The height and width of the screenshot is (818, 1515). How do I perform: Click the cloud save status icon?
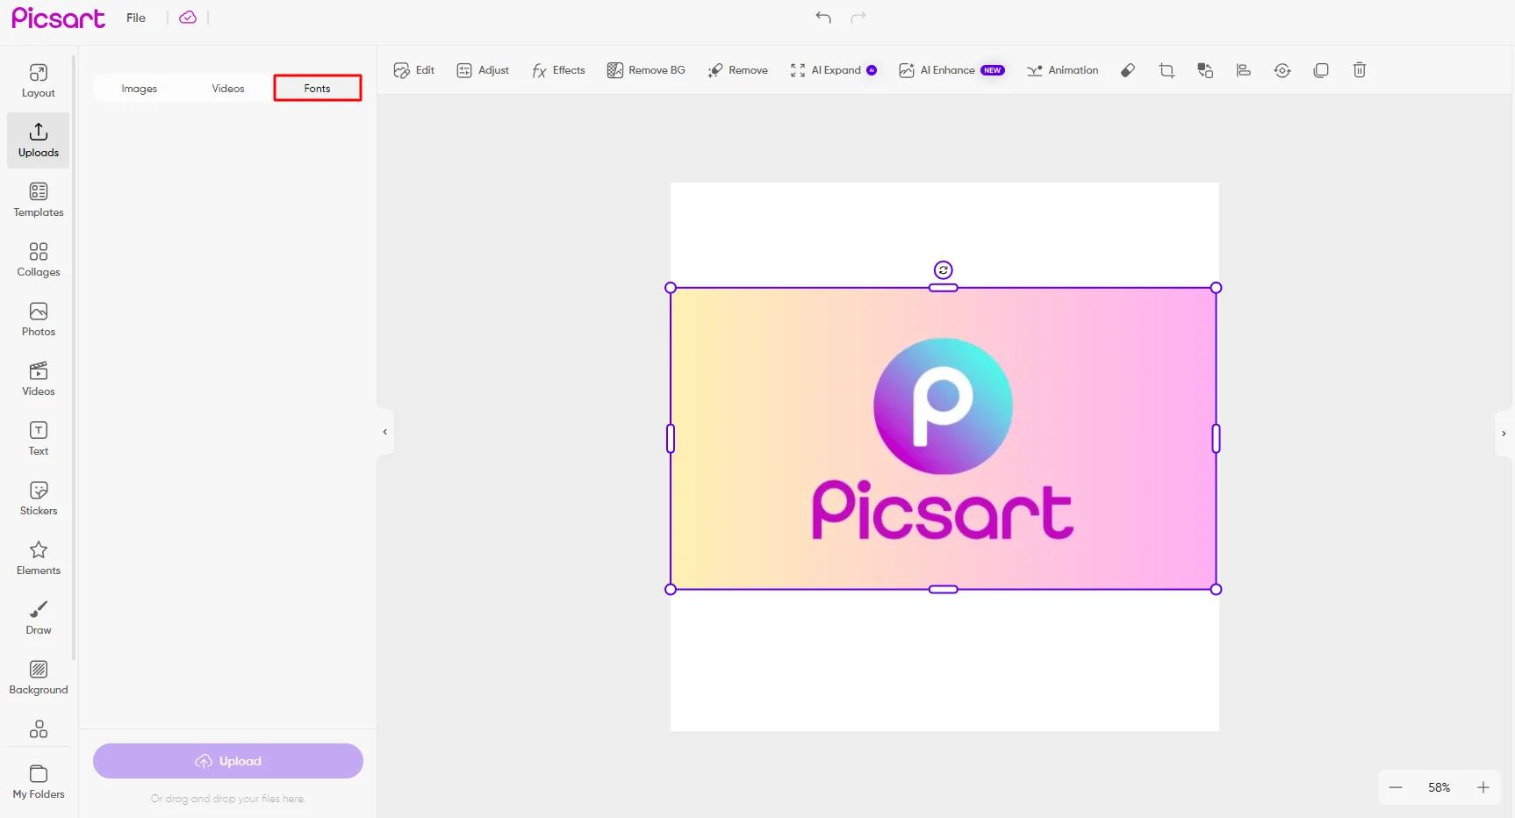(x=188, y=18)
